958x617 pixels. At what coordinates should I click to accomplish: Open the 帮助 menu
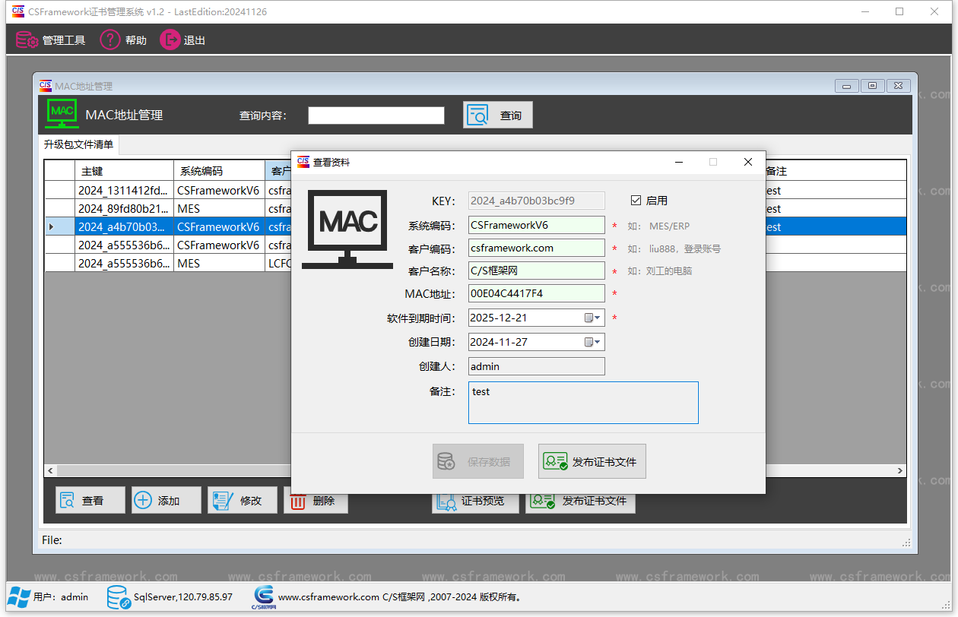click(x=123, y=40)
